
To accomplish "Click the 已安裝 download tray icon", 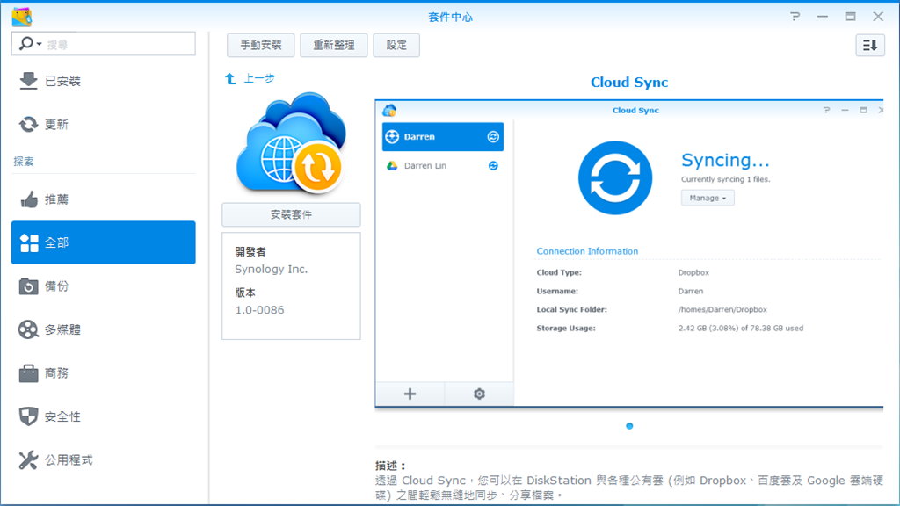I will [28, 81].
